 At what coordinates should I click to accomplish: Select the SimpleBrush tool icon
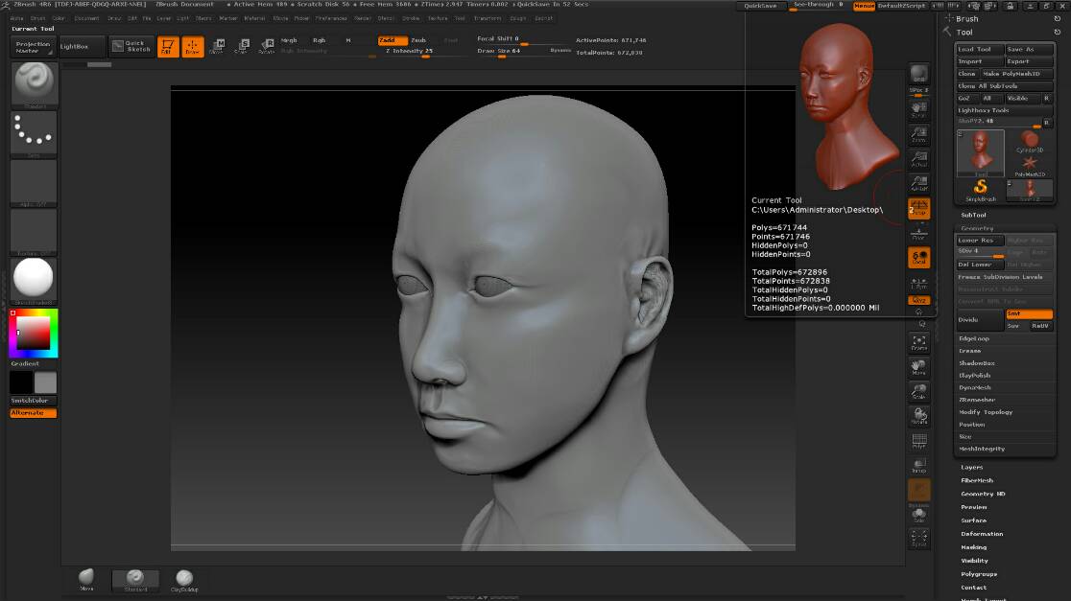coord(981,189)
